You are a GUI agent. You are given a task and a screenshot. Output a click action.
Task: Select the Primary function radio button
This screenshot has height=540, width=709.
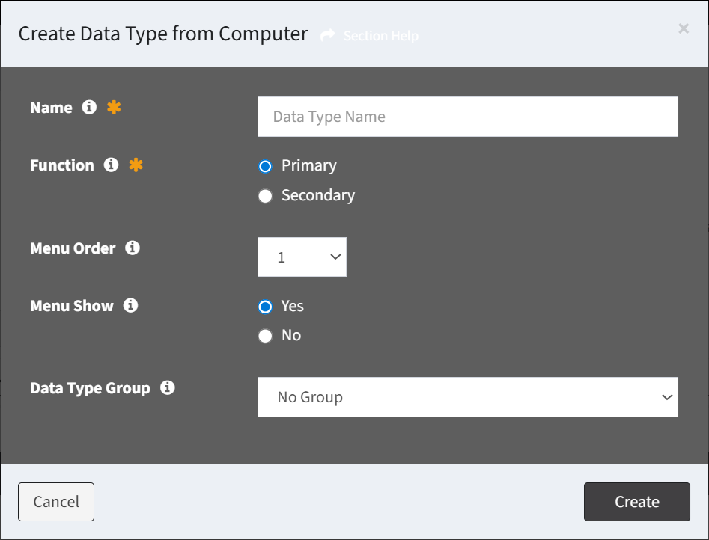(x=266, y=166)
